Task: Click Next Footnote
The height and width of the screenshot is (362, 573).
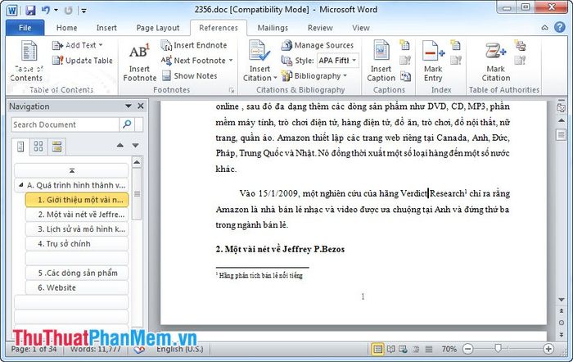Action: (193, 61)
